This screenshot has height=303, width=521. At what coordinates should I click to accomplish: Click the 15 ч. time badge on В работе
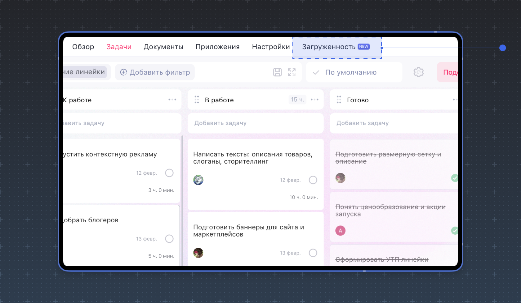click(x=297, y=99)
